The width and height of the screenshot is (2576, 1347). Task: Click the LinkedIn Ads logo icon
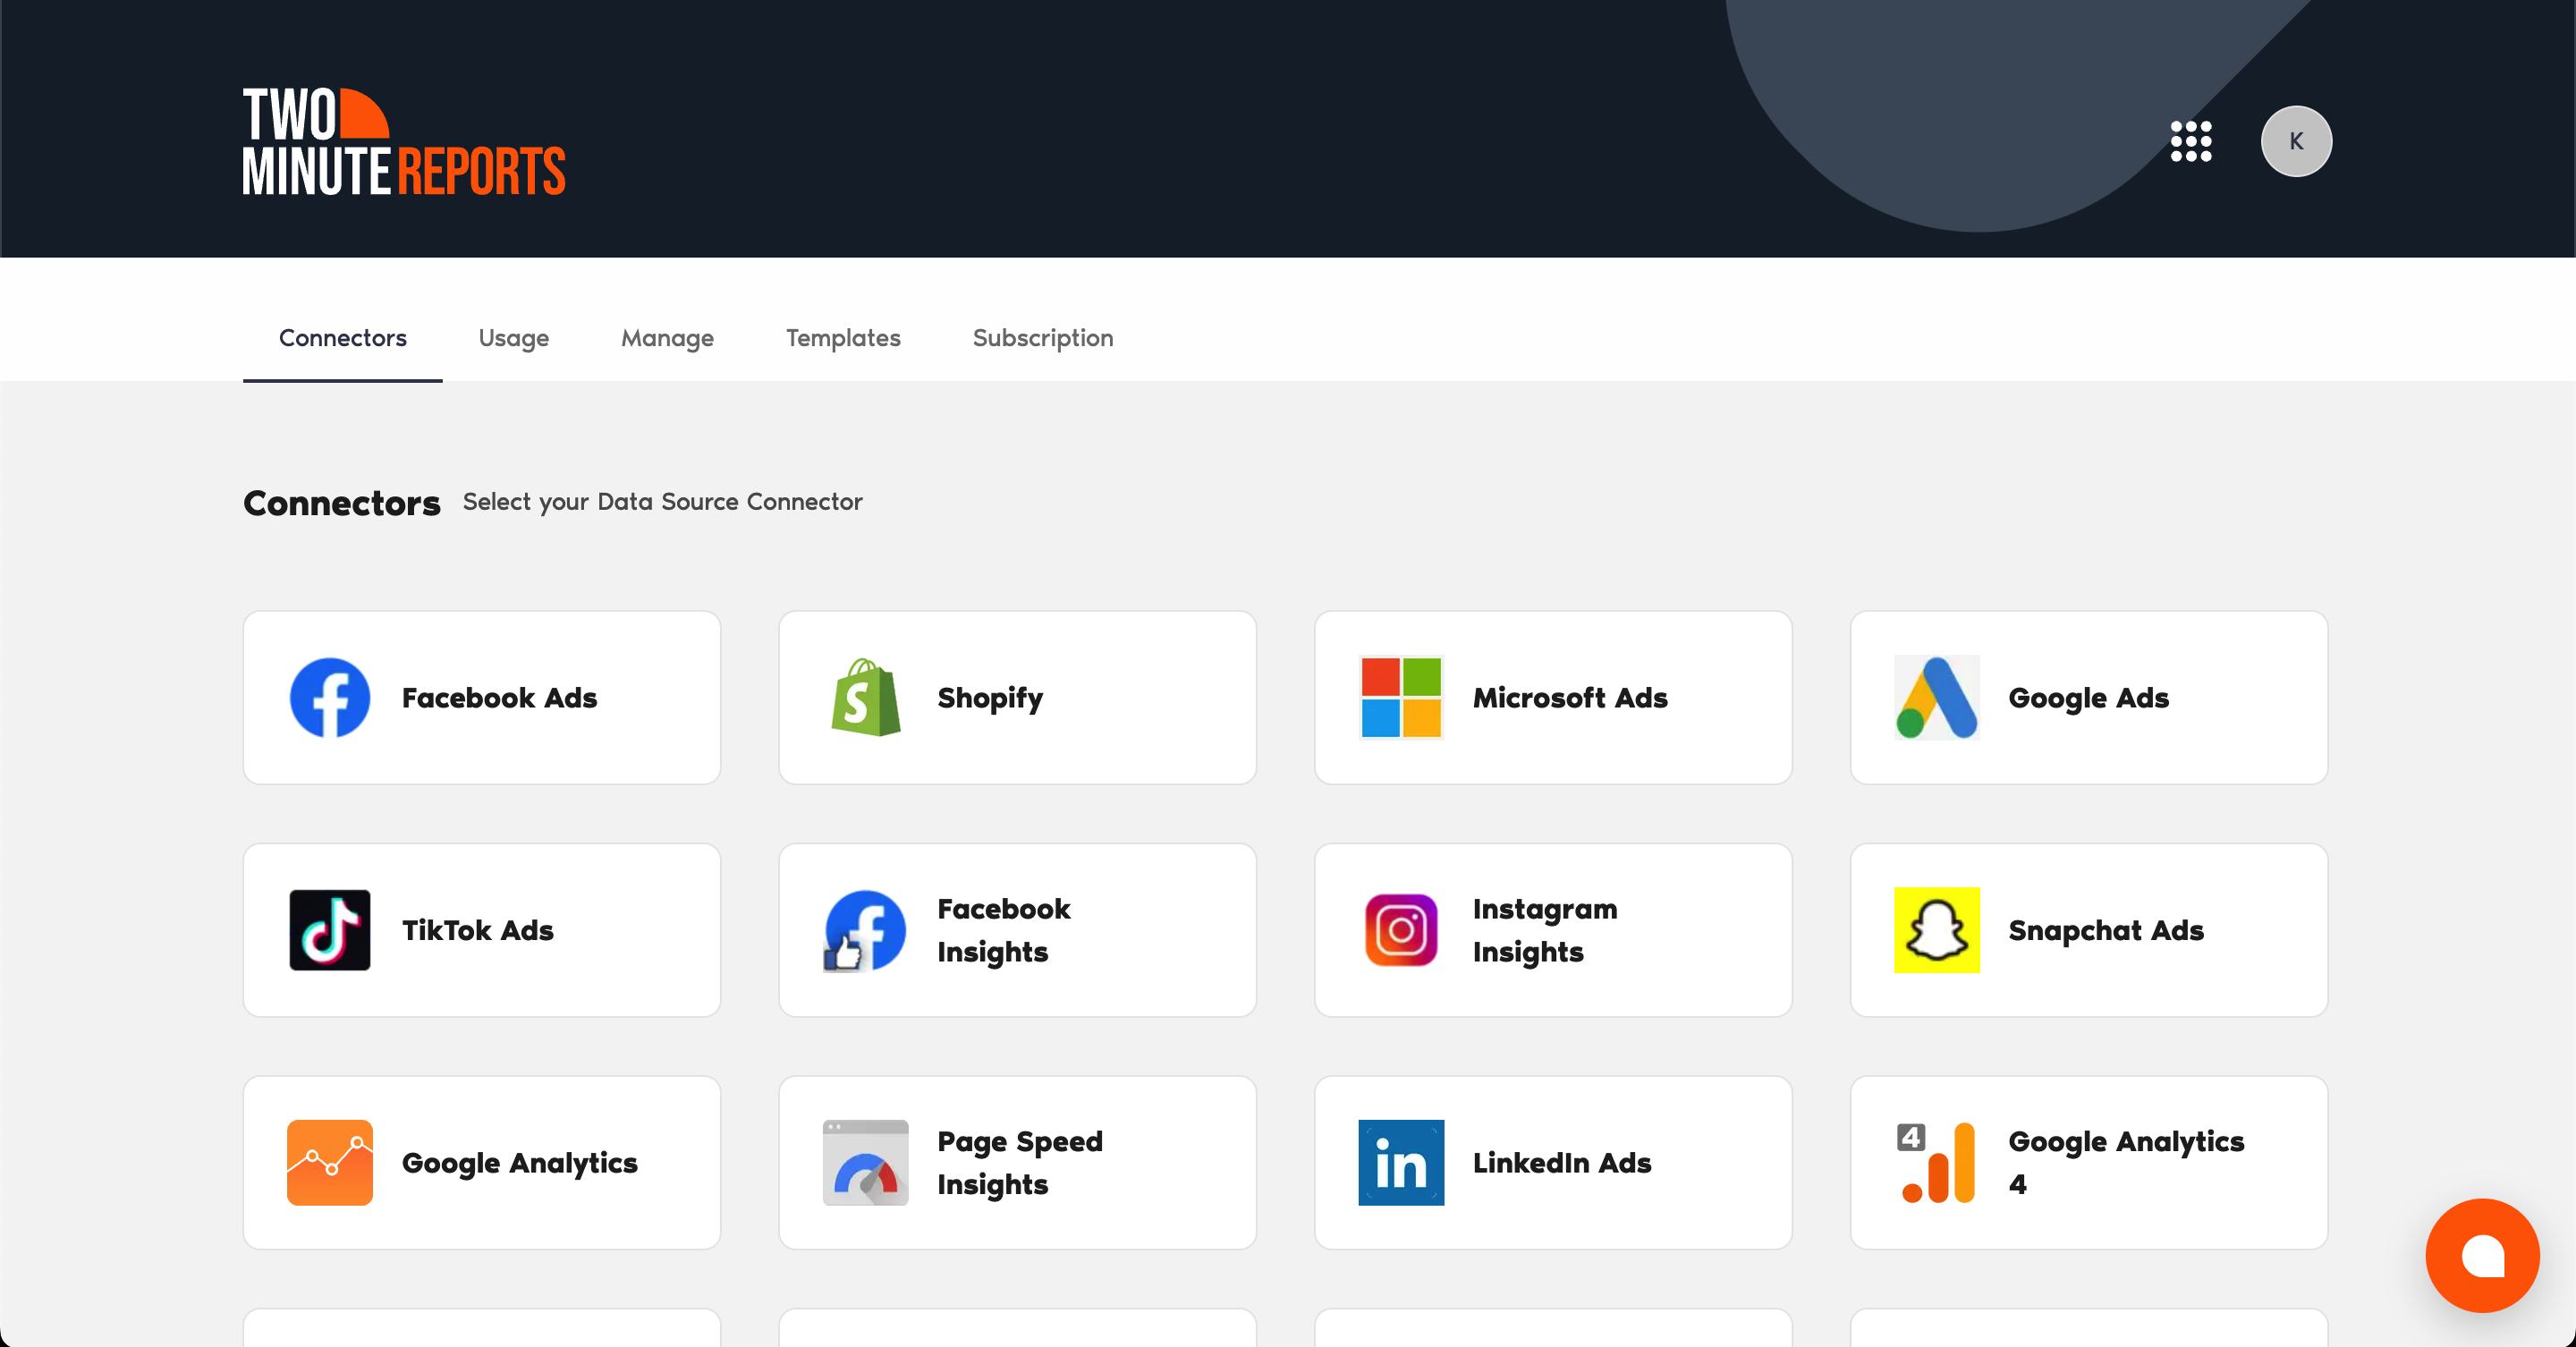1401,1162
